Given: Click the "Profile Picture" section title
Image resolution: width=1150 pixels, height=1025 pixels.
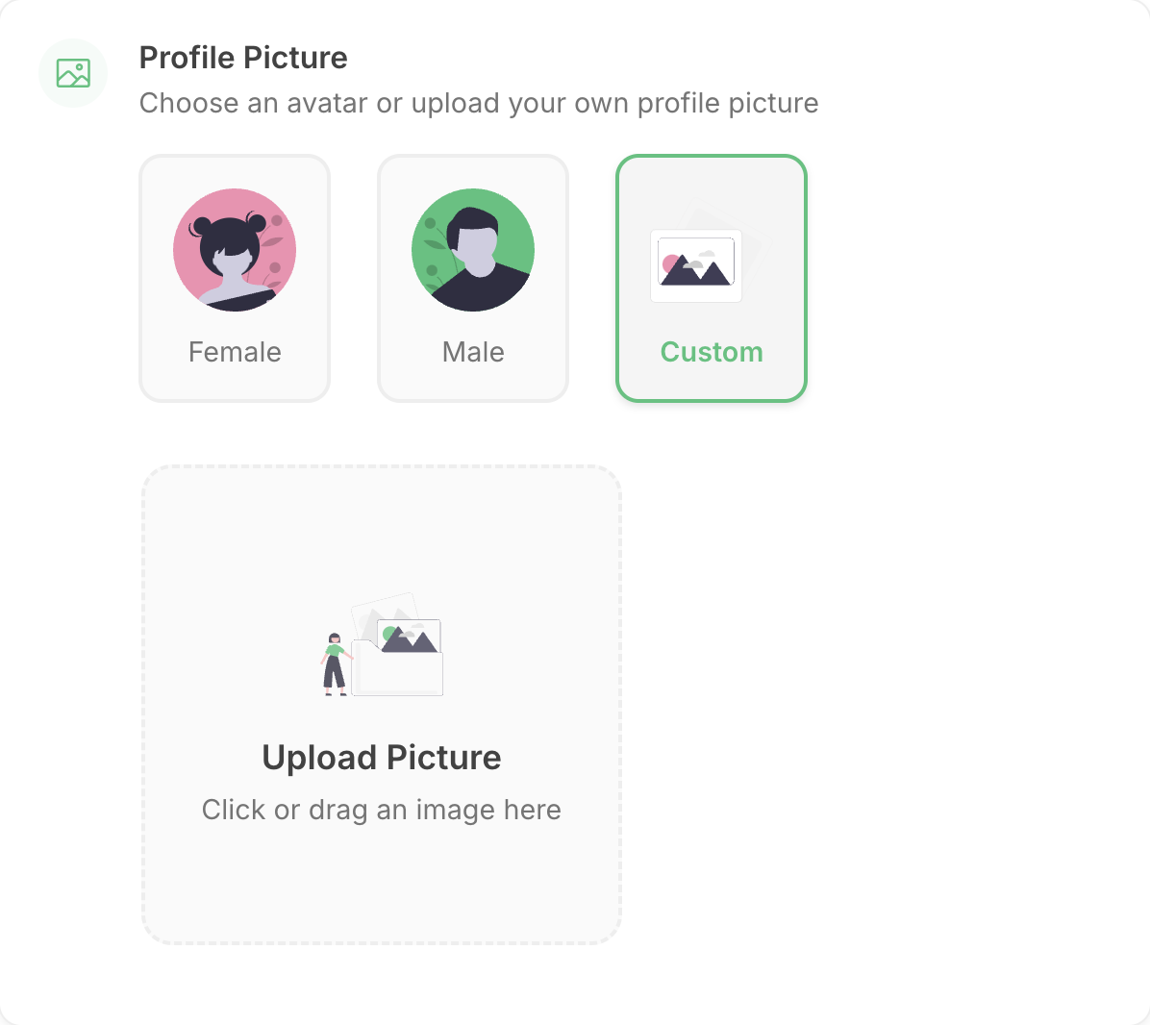Looking at the screenshot, I should point(243,58).
